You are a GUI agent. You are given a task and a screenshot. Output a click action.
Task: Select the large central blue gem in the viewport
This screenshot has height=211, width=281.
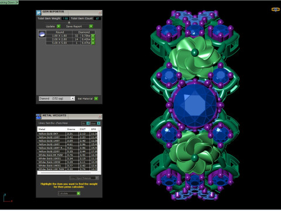click(x=195, y=105)
